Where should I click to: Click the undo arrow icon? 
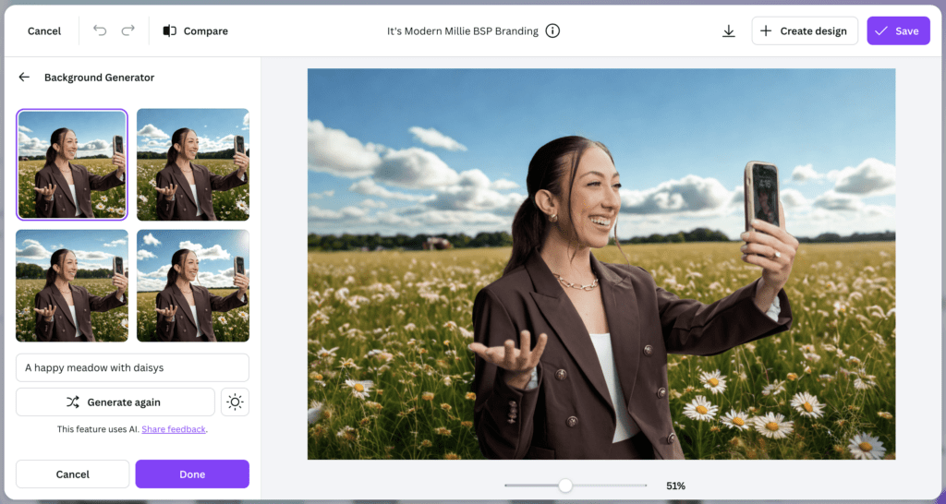tap(100, 30)
